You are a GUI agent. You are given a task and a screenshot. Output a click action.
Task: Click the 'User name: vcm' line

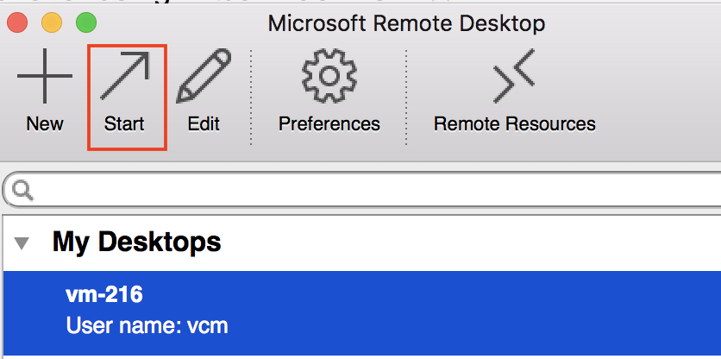point(147,326)
